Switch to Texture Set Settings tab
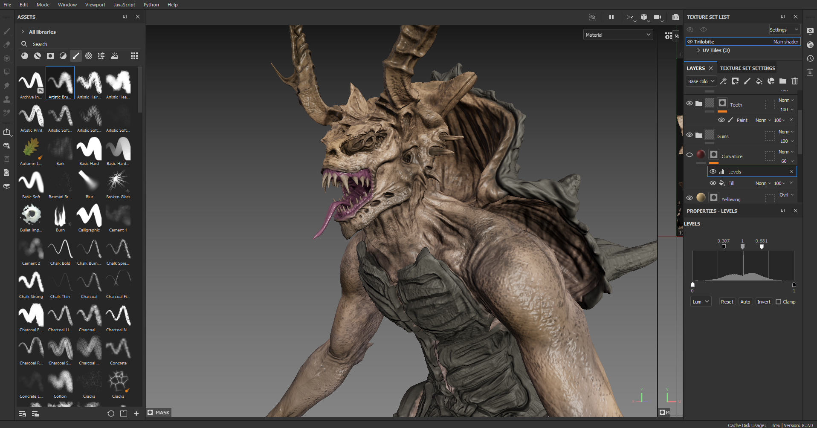This screenshot has width=817, height=428. click(x=747, y=68)
